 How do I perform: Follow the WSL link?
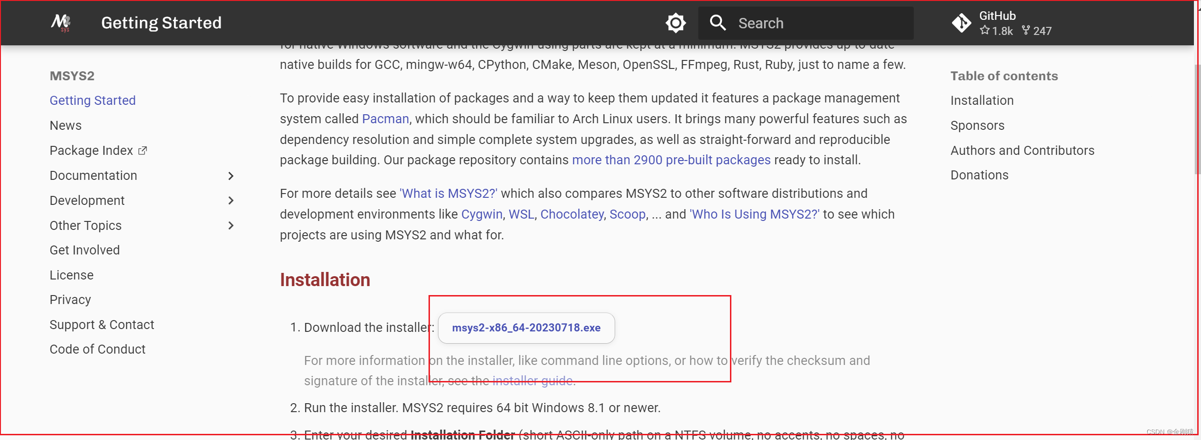522,214
